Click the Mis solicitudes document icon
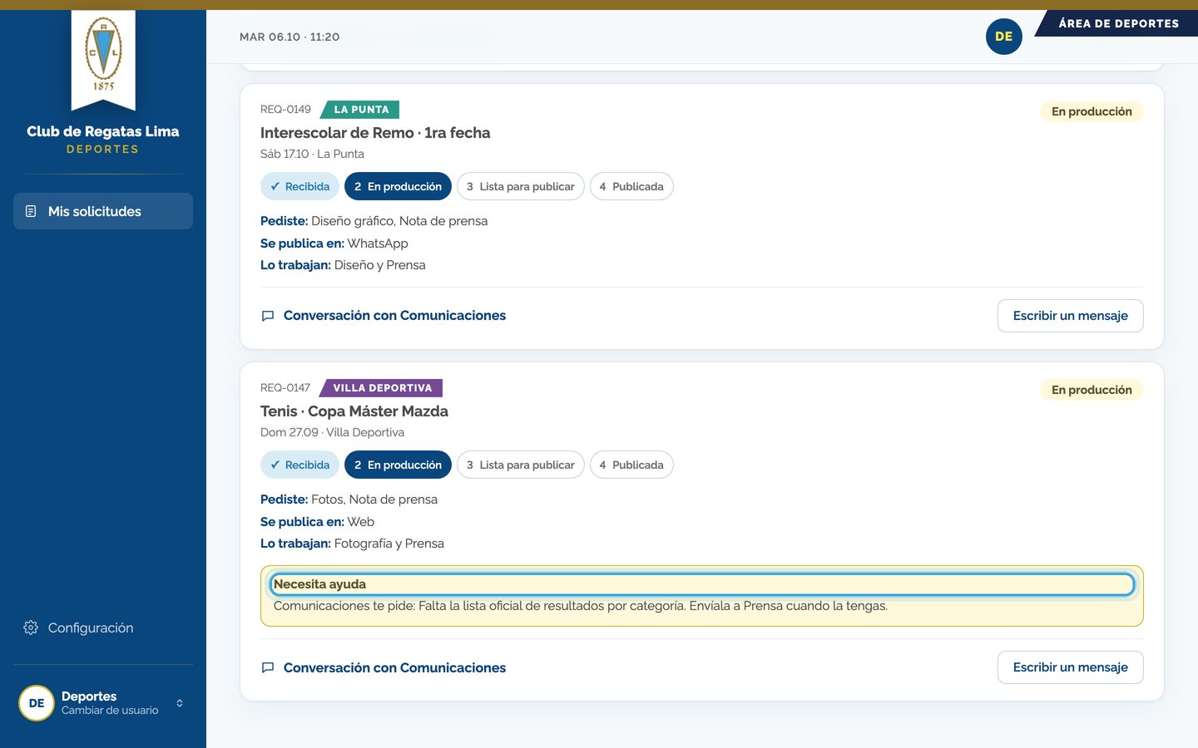 pyautogui.click(x=31, y=211)
